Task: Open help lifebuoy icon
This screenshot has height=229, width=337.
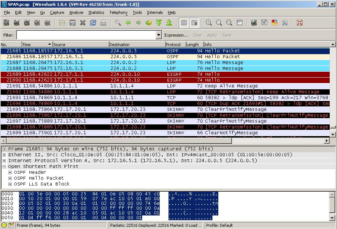Action: tap(300, 23)
